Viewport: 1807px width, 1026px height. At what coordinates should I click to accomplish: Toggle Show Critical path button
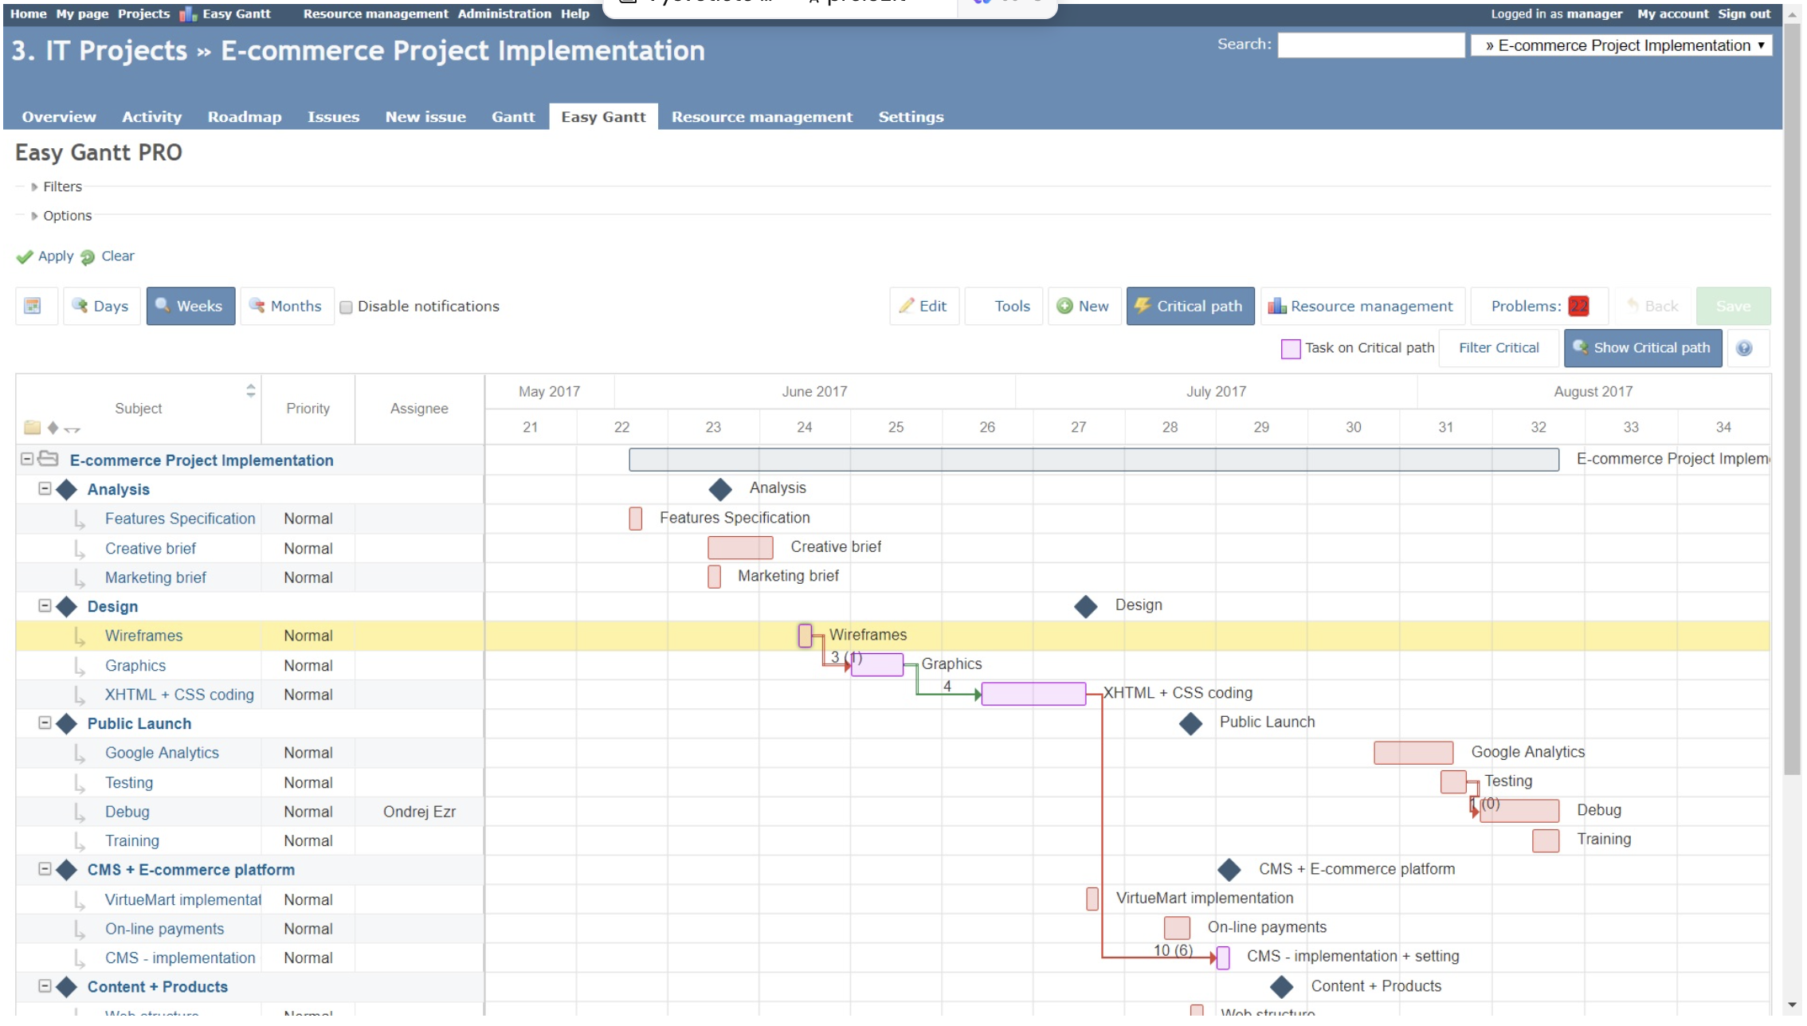[1642, 348]
